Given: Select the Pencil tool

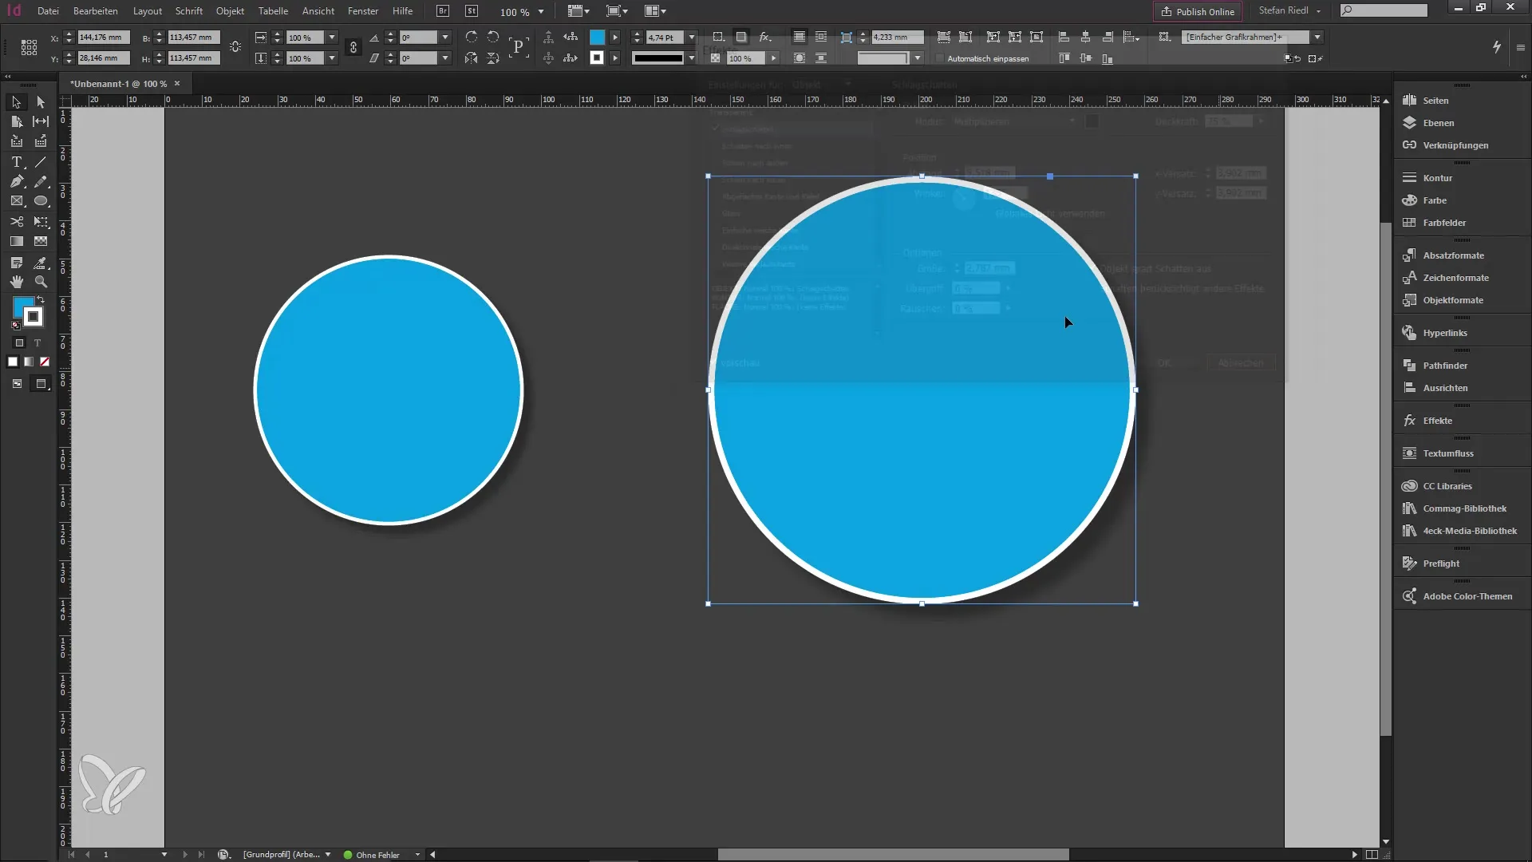Looking at the screenshot, I should click(41, 182).
